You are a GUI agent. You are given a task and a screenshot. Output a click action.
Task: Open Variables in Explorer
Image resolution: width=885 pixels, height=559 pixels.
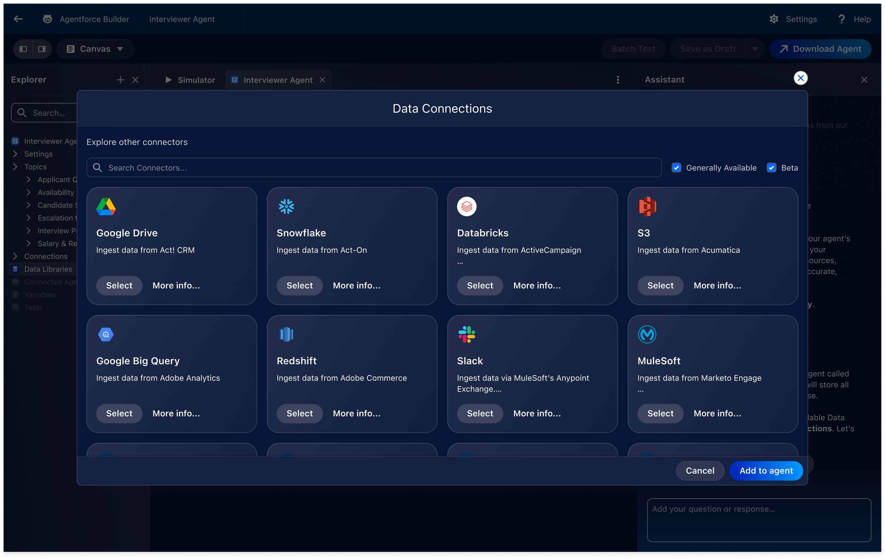pyautogui.click(x=40, y=295)
